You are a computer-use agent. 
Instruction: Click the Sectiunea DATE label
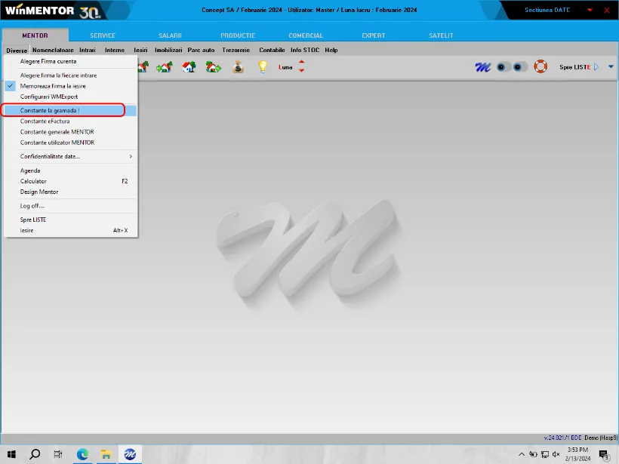[547, 10]
